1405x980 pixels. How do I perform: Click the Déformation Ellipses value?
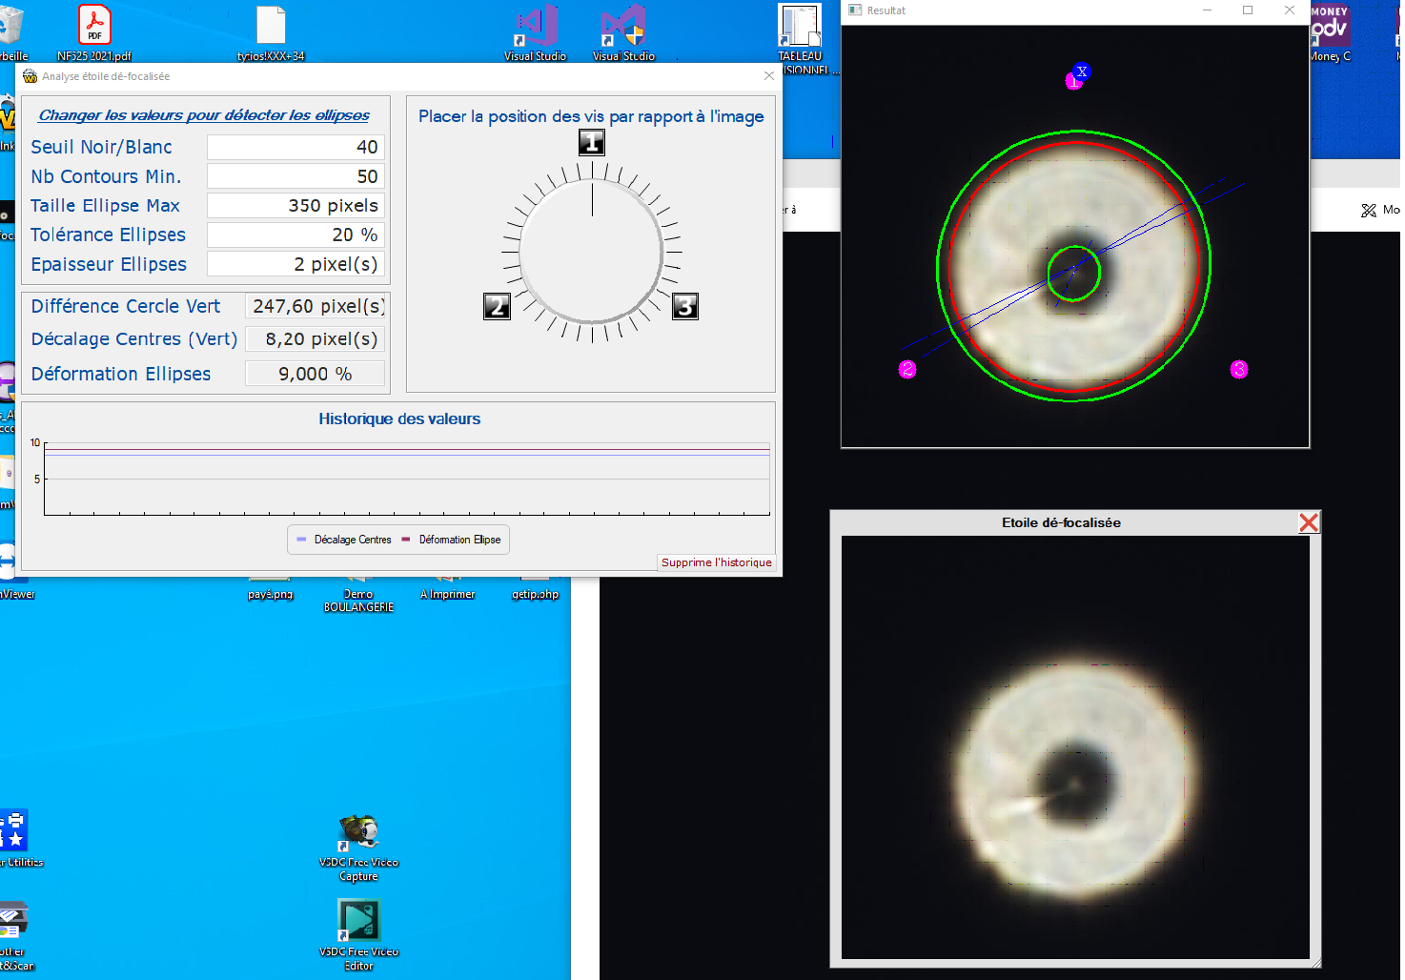pyautogui.click(x=316, y=374)
